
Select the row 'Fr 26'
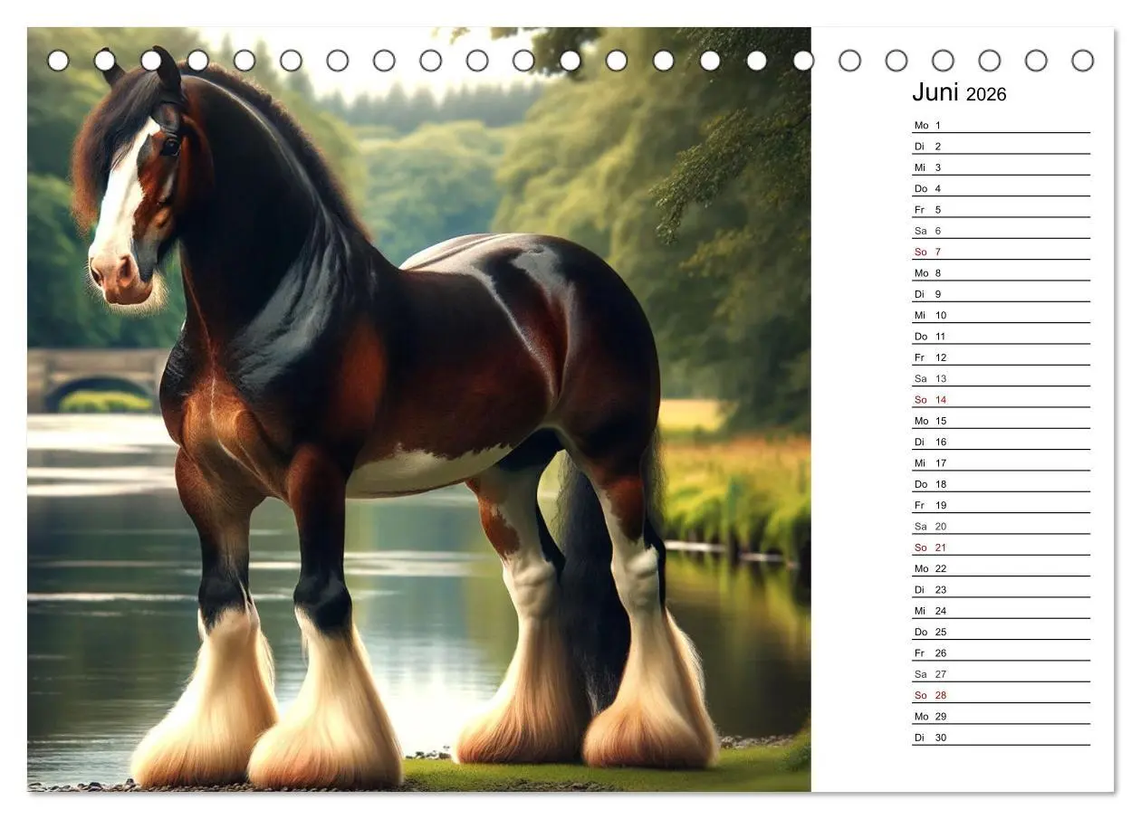click(x=1001, y=652)
